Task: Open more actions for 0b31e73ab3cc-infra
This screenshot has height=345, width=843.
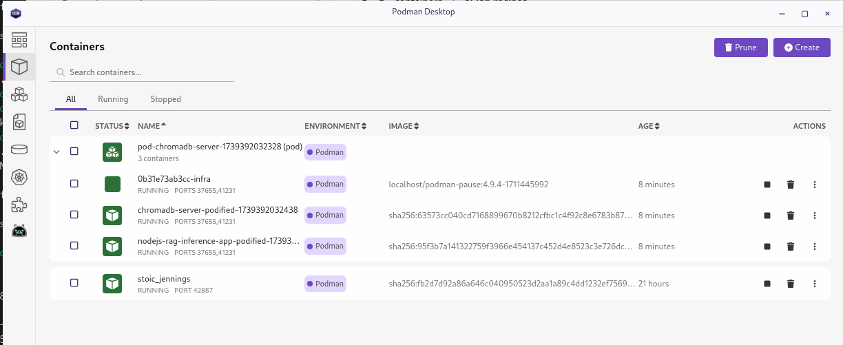Action: click(x=815, y=185)
